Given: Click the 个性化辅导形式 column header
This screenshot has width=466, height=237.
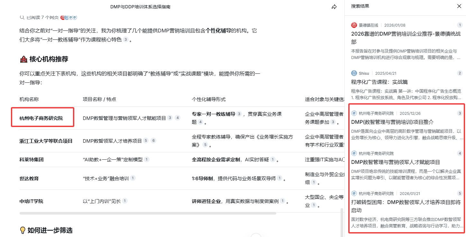Looking at the screenshot, I should [209, 99].
